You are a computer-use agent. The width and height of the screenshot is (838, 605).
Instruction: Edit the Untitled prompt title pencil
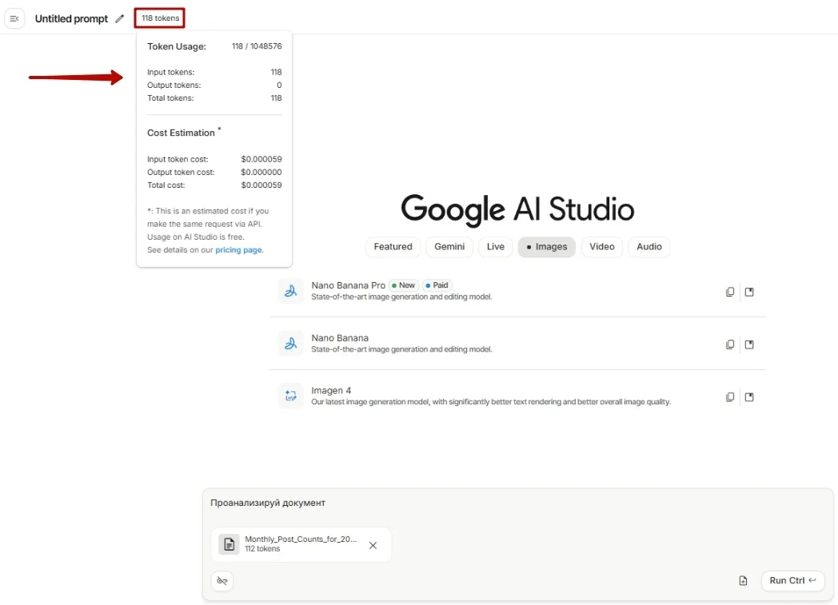120,18
